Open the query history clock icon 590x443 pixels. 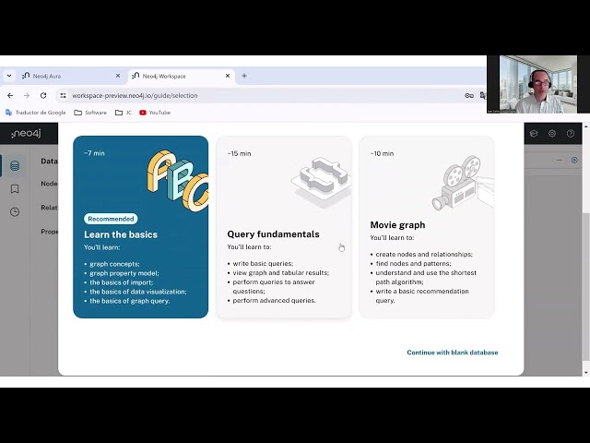pyautogui.click(x=15, y=212)
